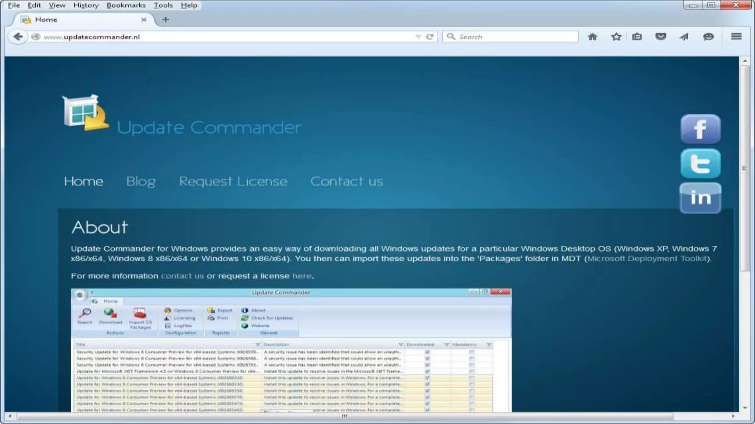The width and height of the screenshot is (755, 424).
Task: Open the Bookmarks menu
Action: point(126,5)
